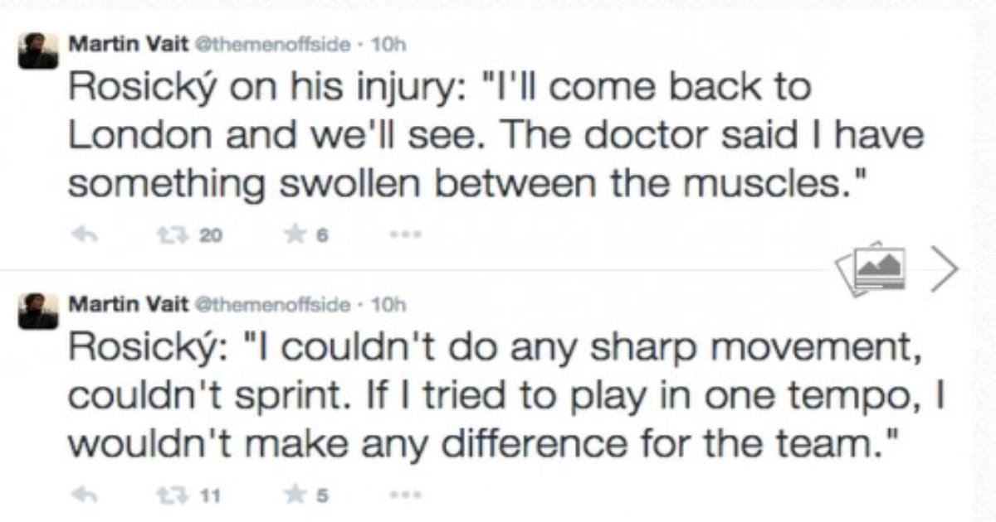Favorite the tweet with 6 stars
Image resolution: width=996 pixels, height=522 pixels.
tap(292, 235)
